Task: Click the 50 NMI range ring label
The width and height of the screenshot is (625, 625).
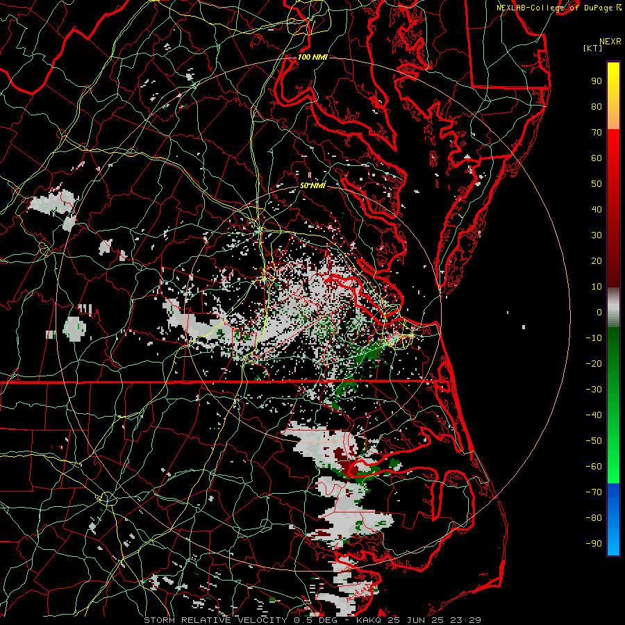Action: coord(312,185)
